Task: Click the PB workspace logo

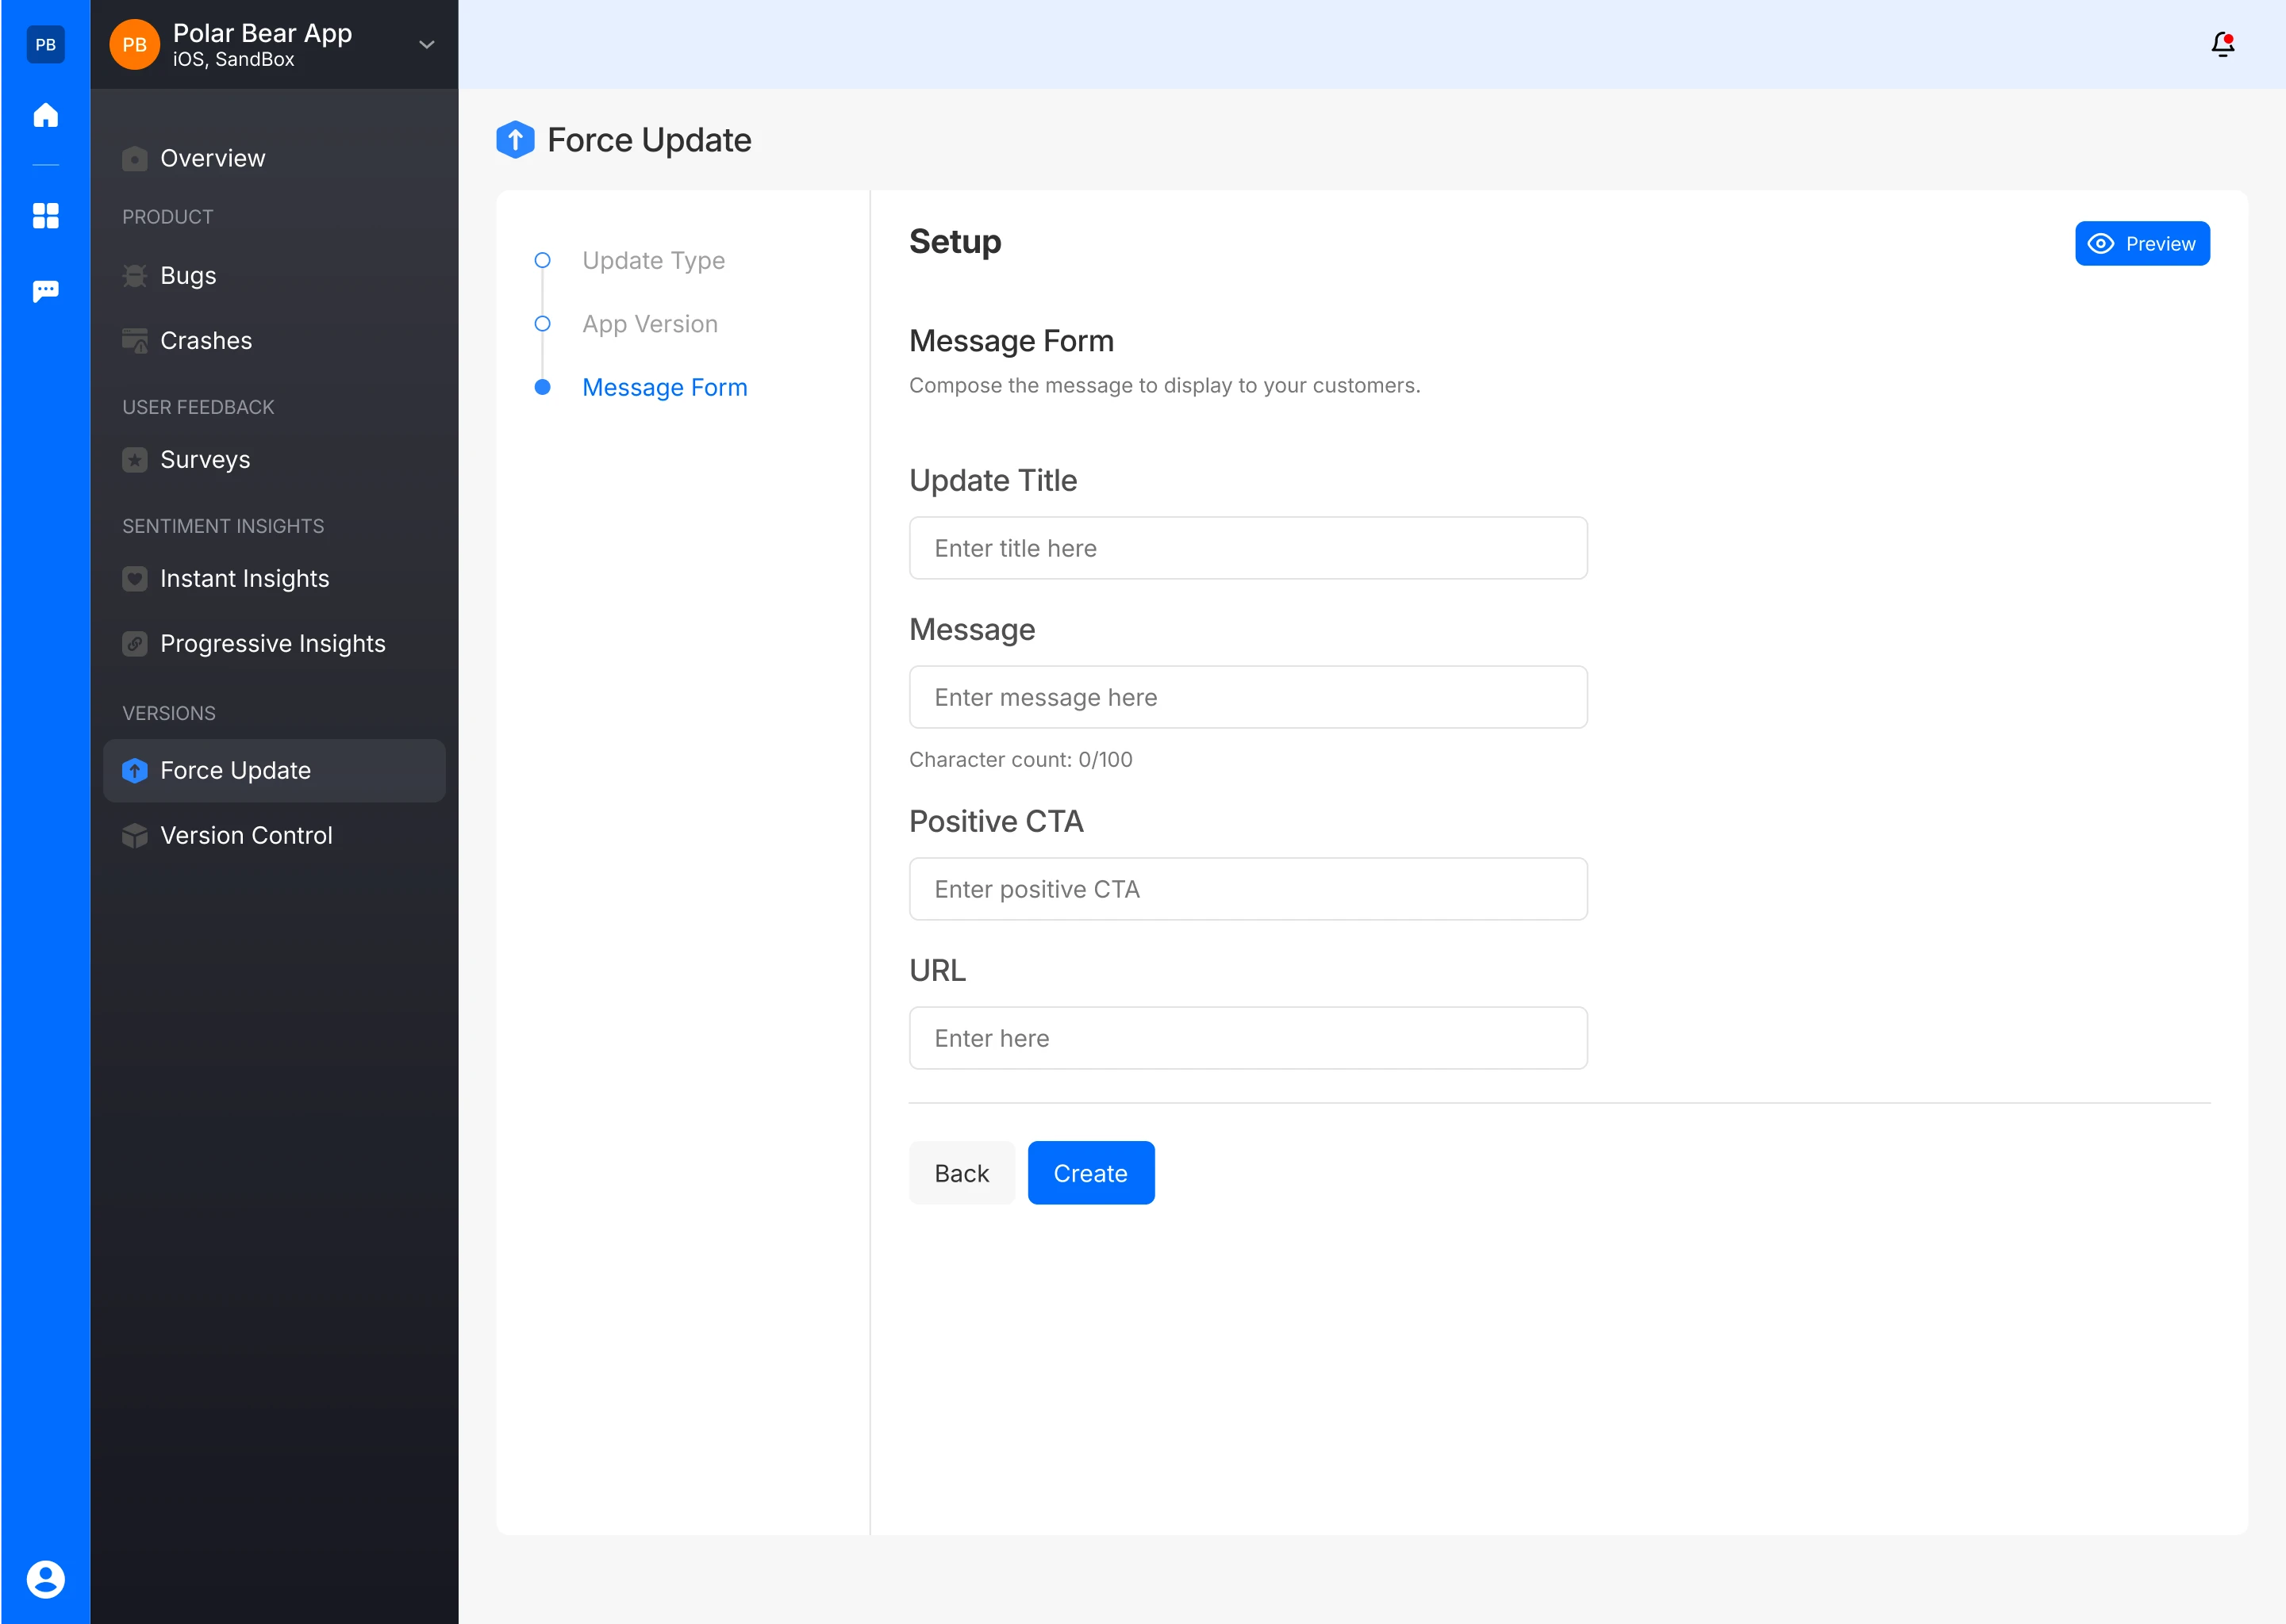Action: click(x=45, y=44)
